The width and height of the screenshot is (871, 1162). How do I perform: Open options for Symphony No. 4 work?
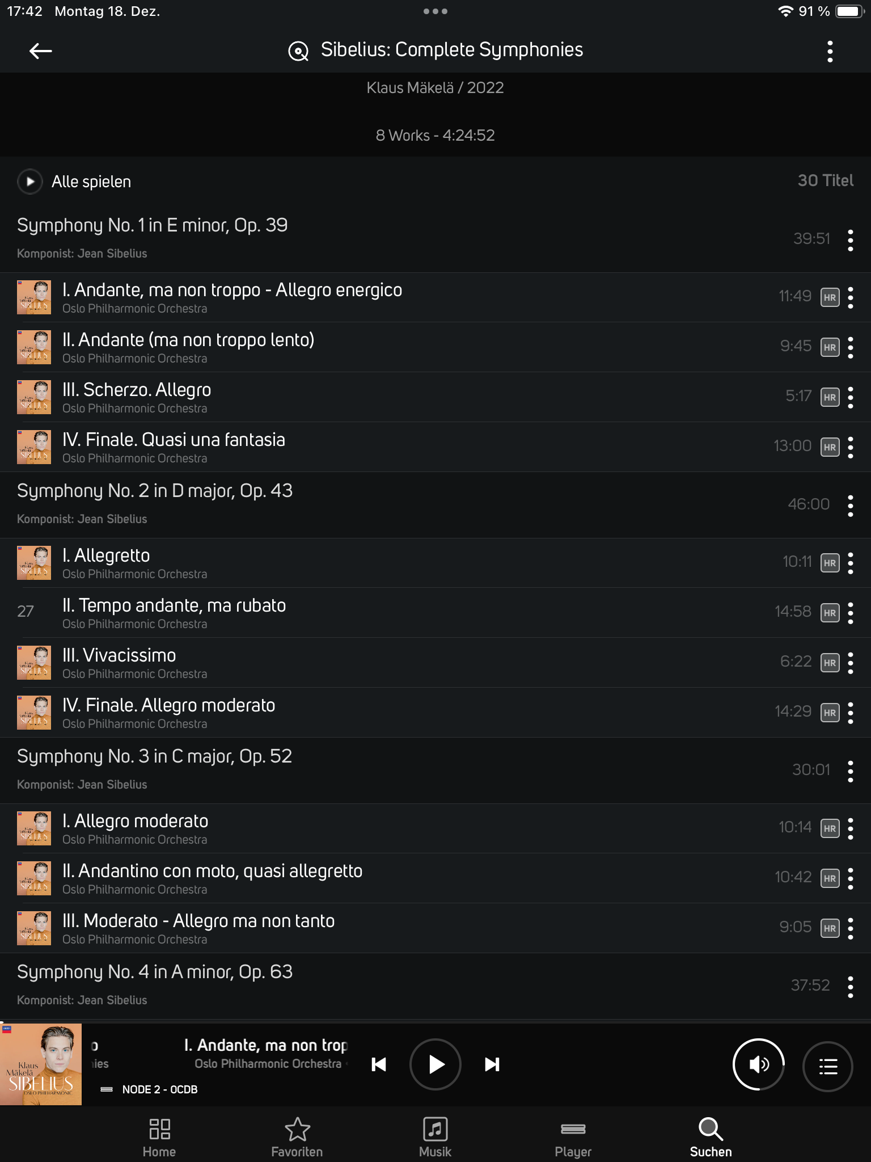[x=850, y=987]
